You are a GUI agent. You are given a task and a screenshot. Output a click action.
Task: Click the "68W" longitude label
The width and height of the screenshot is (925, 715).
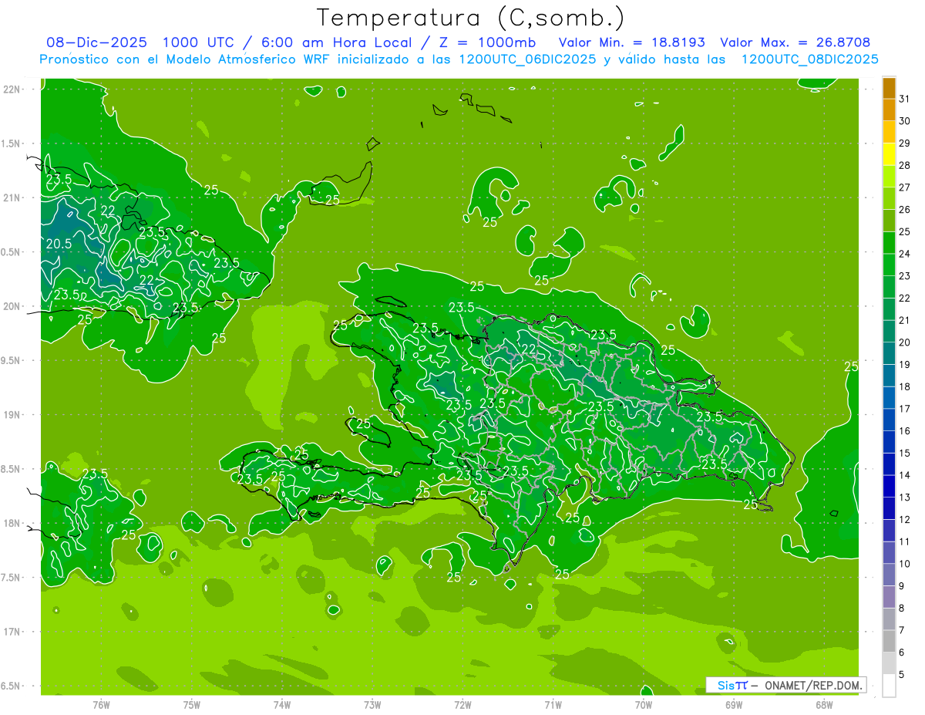coord(824,704)
